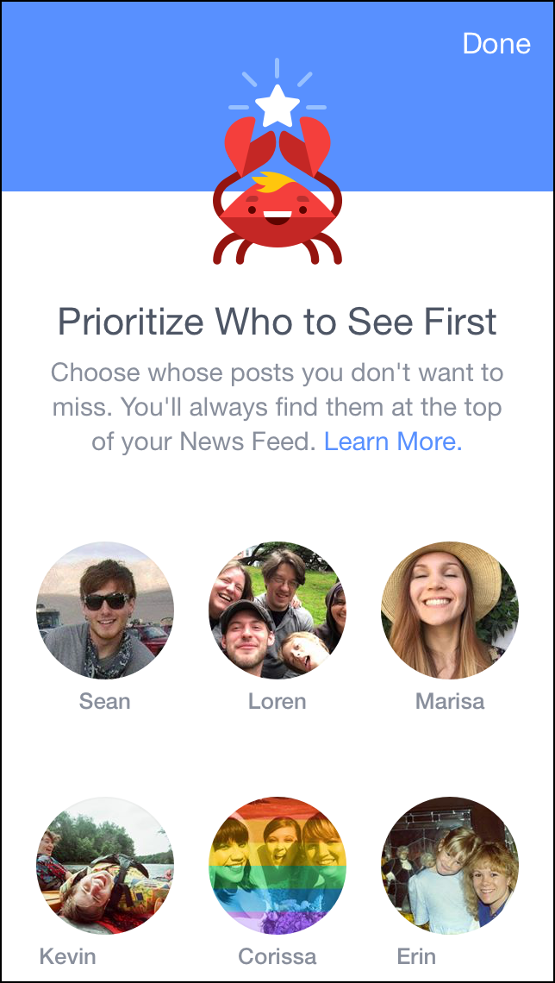
Task: Tap the Marisa name label
Action: point(450,701)
